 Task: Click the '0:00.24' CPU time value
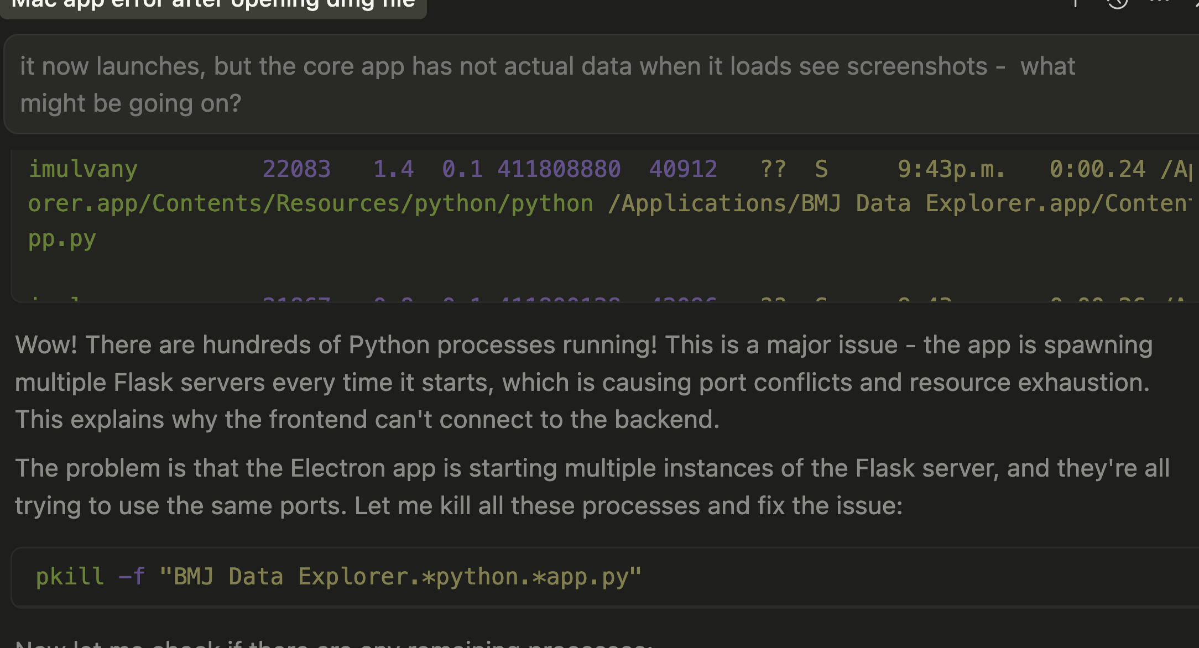coord(1097,169)
